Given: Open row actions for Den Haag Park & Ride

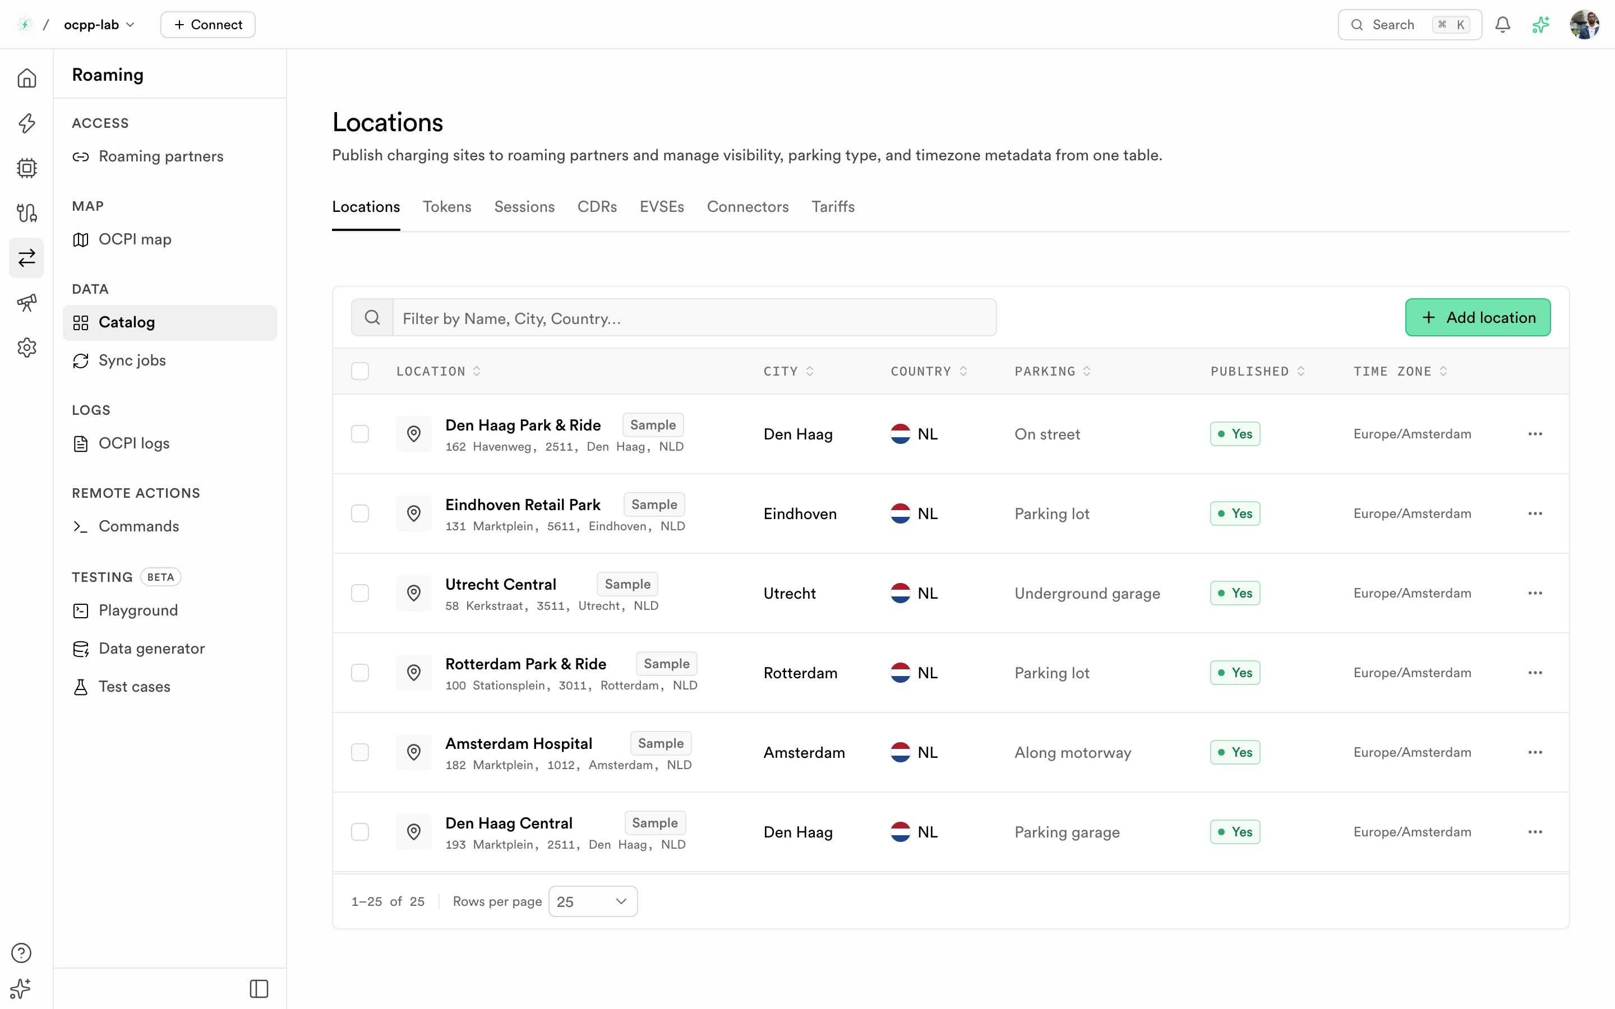Looking at the screenshot, I should 1535,434.
